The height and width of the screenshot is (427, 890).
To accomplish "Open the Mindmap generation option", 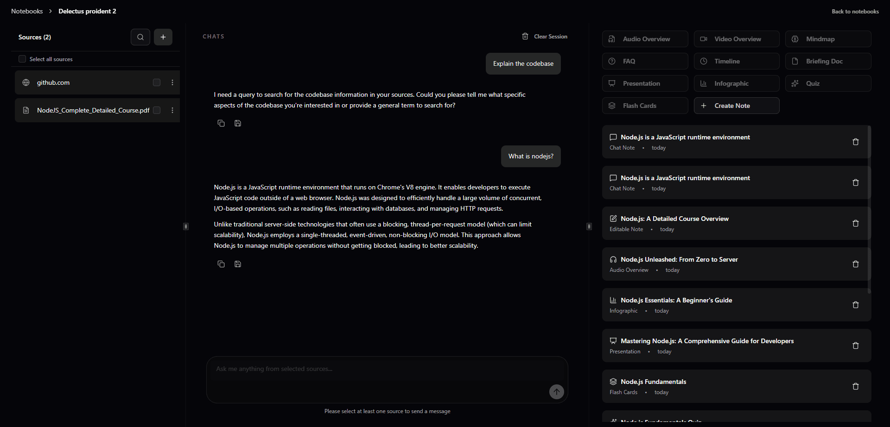I will click(x=828, y=39).
